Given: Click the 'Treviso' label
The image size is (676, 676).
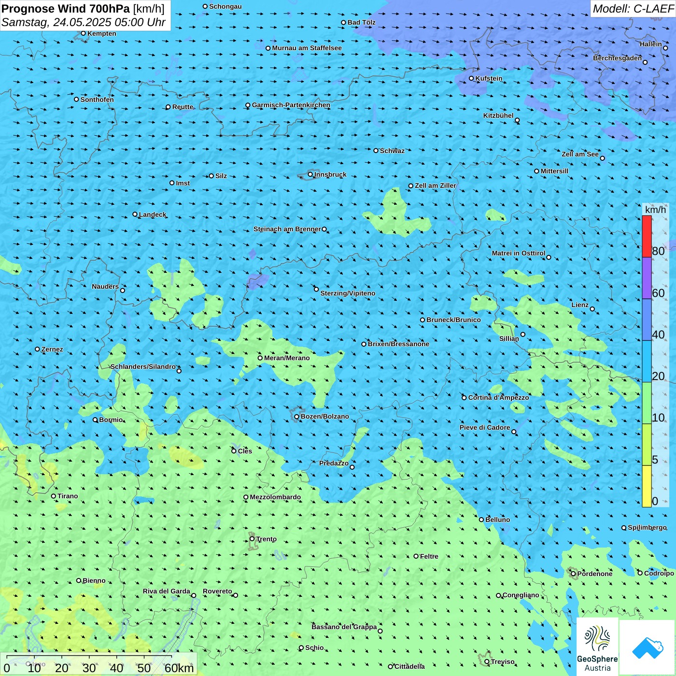Looking at the screenshot, I should click(x=503, y=662).
